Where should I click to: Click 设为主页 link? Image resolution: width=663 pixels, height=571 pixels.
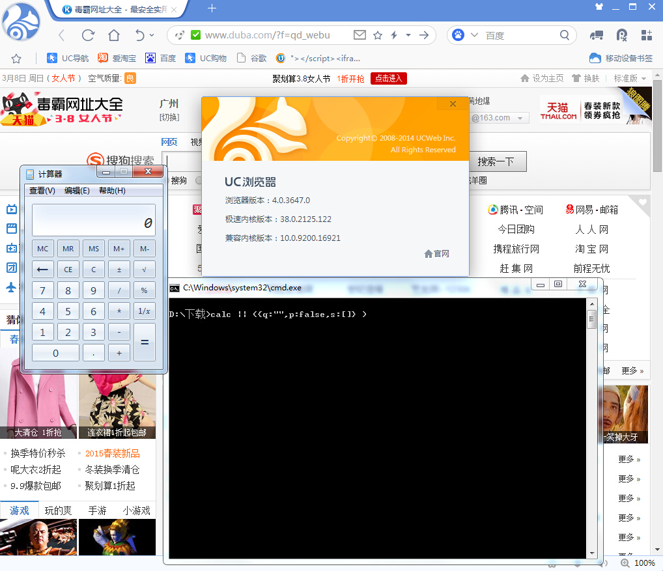[542, 78]
